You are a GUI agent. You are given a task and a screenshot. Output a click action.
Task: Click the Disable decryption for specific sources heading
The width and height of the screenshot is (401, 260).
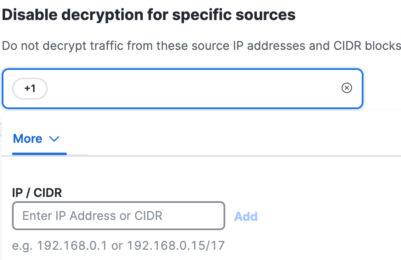[x=149, y=15]
